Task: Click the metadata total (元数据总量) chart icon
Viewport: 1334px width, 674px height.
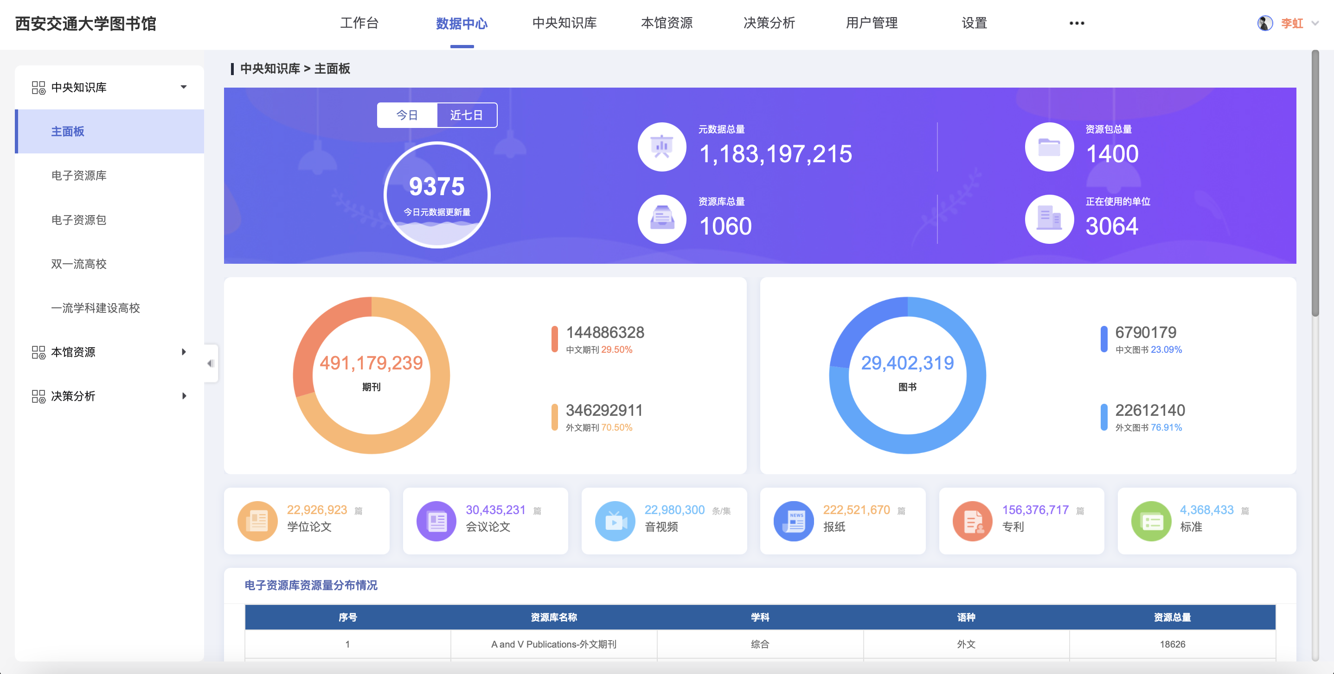Action: click(x=661, y=147)
